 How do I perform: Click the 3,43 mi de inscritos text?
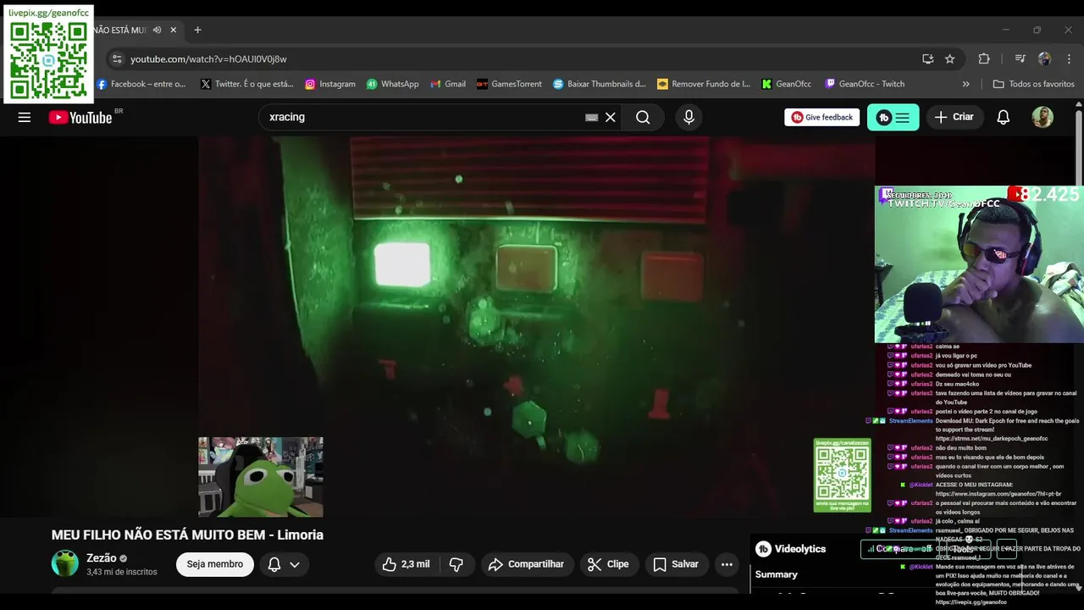click(122, 572)
